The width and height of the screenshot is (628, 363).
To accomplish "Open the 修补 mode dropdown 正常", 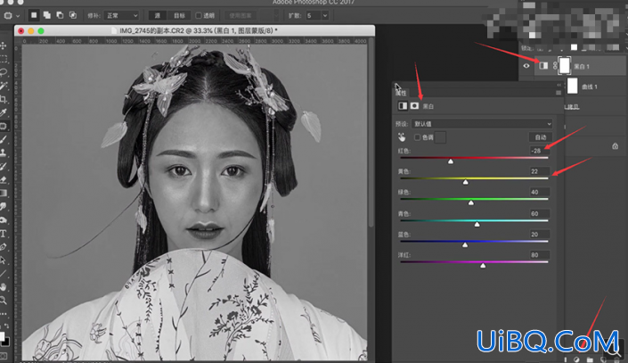I will pos(121,16).
